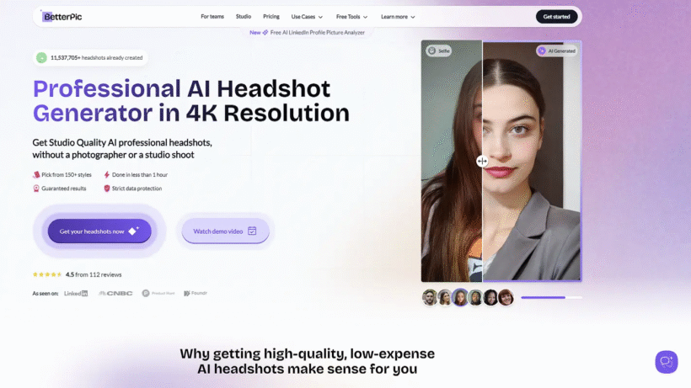
Task: Click the Selfie badge icon on photo
Action: tap(431, 50)
